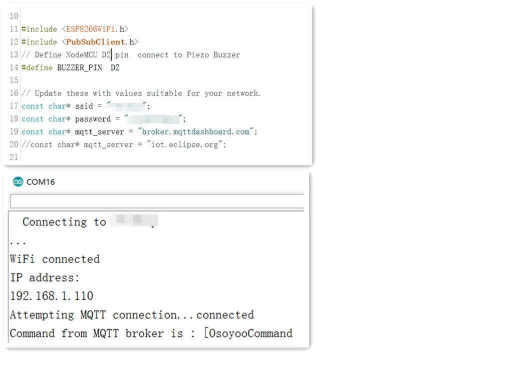
Task: Click the #define BUZZER_PIN D2 line
Action: (71, 67)
